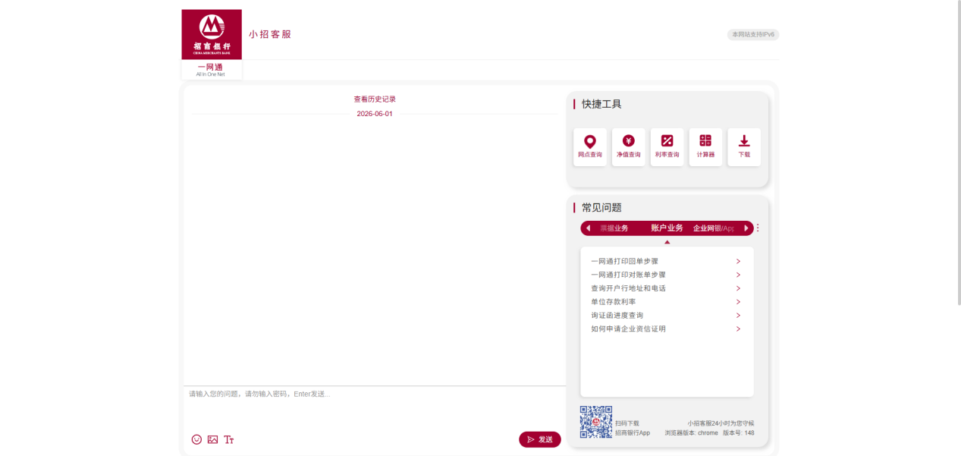Click the 本网站支持IPv6 badge

point(753,35)
